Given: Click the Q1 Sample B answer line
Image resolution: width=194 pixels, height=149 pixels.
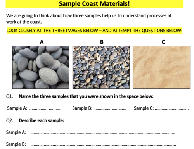Looking at the screenshot, I should coord(110,110).
